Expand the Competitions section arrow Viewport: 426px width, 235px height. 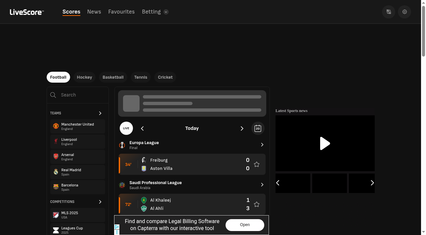tap(100, 202)
